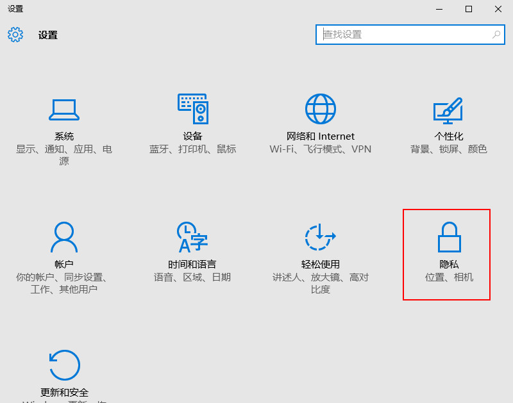Viewport: 513px width, 403px height.
Task: Open the 设备 keyboard and speaker icon
Action: point(193,109)
